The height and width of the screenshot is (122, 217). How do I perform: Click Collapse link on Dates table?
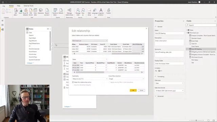click(30, 63)
